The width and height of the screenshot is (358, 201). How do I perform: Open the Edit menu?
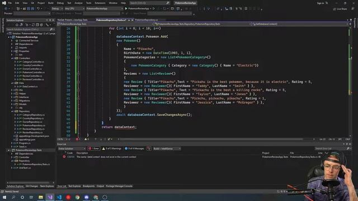[x=17, y=3]
